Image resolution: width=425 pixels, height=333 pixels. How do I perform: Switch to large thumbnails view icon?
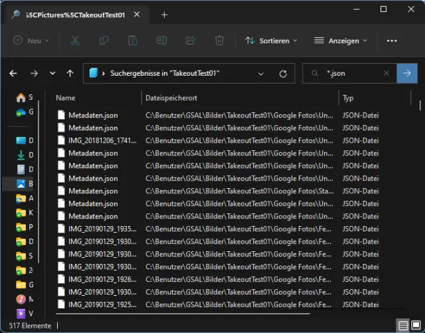coord(414,325)
